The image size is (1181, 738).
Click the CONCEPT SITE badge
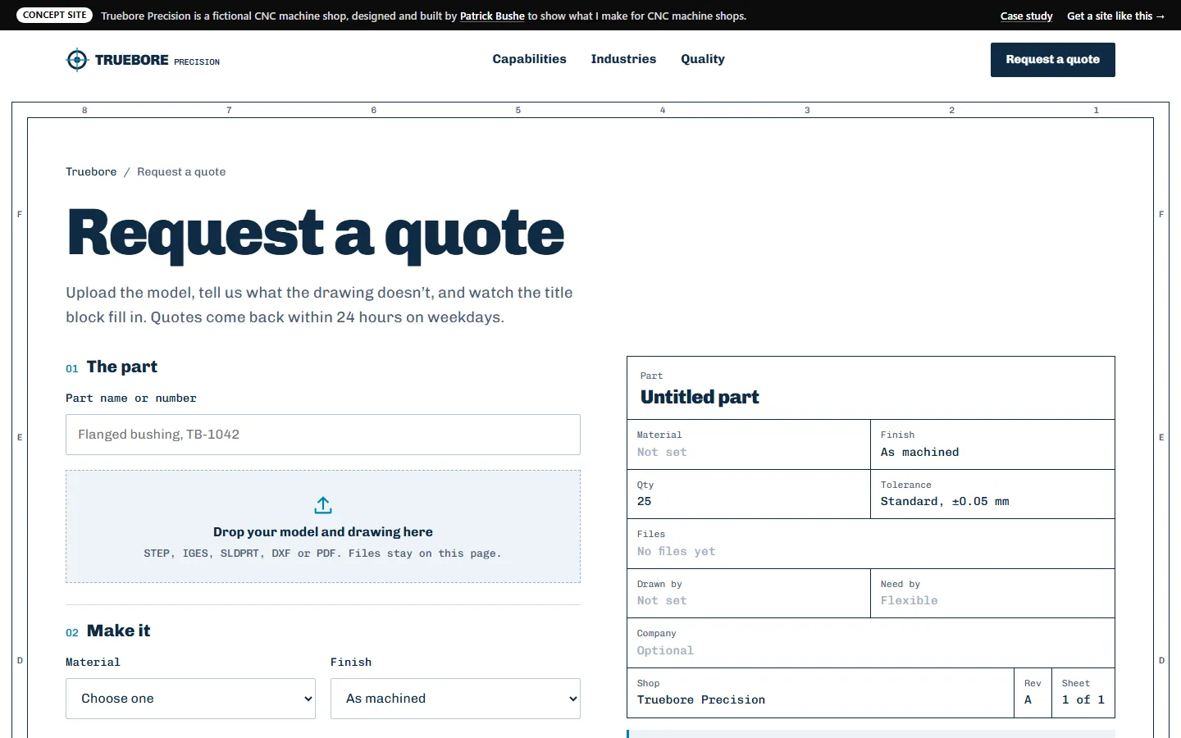[55, 15]
